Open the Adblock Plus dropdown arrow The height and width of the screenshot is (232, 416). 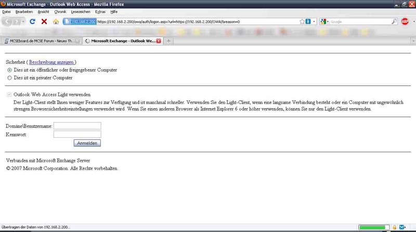click(413, 21)
